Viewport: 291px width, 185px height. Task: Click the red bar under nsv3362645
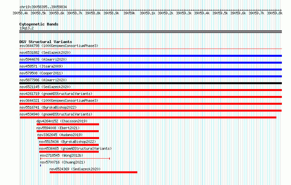pos(68,138)
